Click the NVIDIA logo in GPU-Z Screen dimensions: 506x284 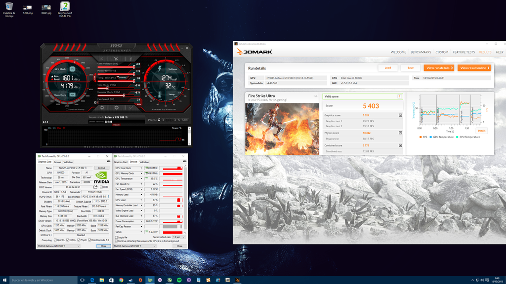(x=101, y=177)
